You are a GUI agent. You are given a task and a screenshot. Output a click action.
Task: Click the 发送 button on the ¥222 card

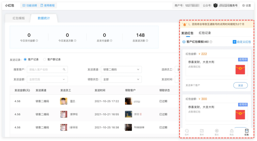click(240, 85)
